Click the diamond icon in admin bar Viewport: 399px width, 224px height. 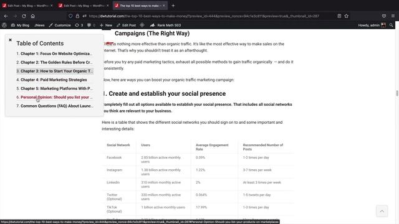[142, 25]
